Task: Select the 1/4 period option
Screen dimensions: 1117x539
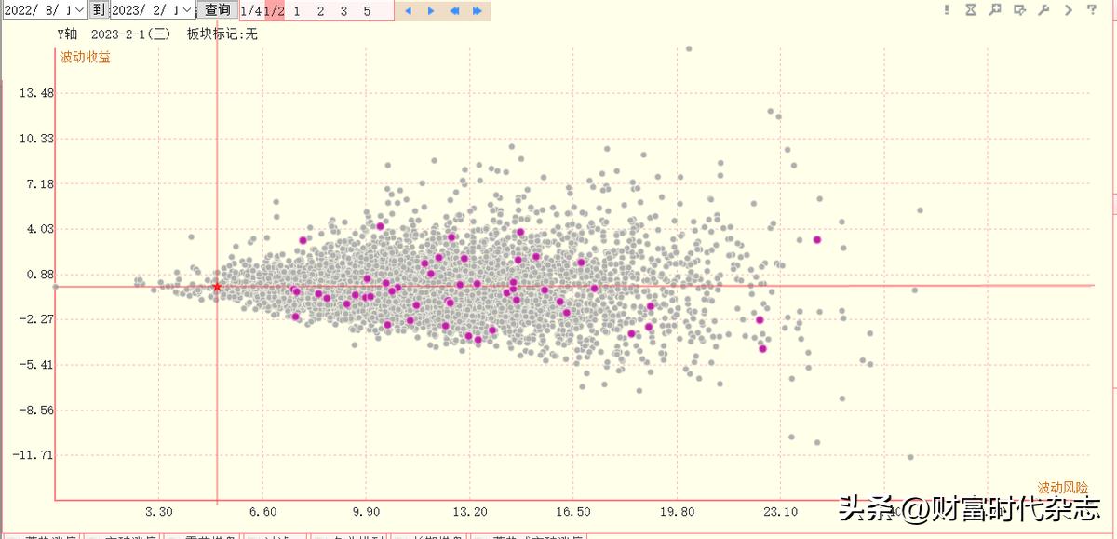Action: [250, 11]
